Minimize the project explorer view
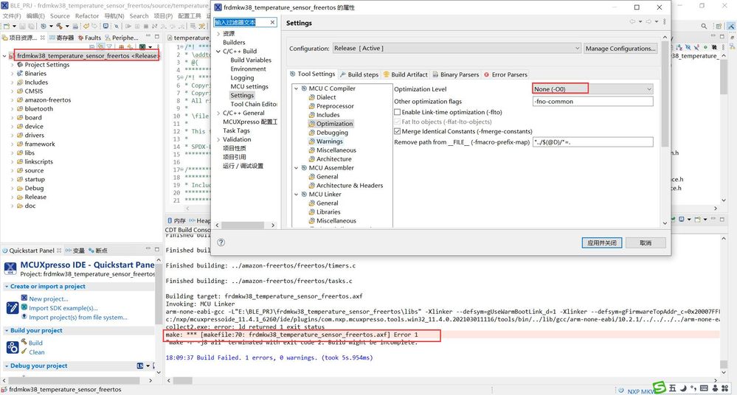 point(148,37)
